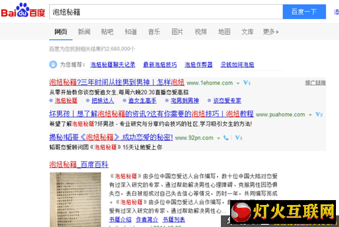339x227 pixels.
Task: Click the 百度一下 search button
Action: (x=304, y=12)
